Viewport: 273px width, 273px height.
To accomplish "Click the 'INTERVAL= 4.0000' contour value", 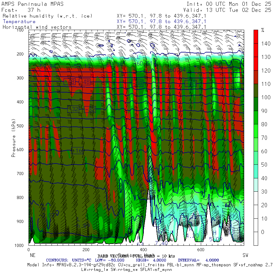I will [198, 260].
